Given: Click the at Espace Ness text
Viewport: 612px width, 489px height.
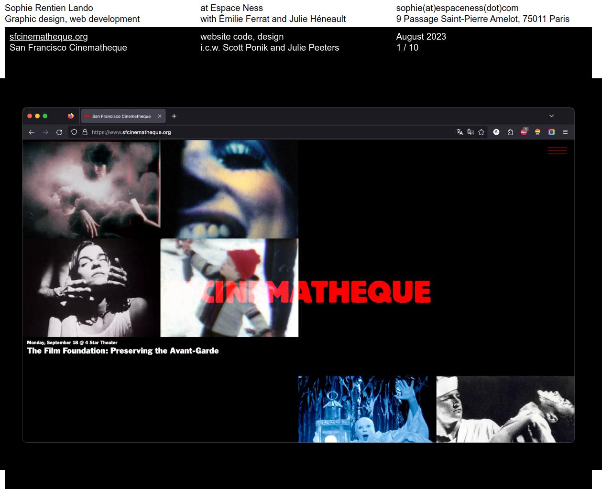Looking at the screenshot, I should click(231, 8).
